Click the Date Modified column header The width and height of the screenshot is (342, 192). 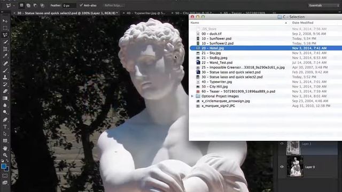(x=302, y=22)
